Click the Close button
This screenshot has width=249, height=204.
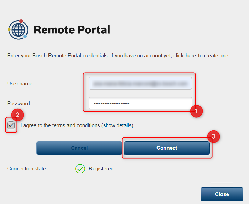click(222, 194)
